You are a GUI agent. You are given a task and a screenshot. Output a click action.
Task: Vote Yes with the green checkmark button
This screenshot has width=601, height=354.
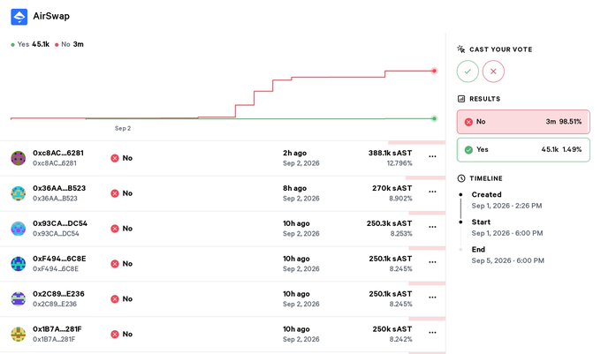[x=468, y=72]
